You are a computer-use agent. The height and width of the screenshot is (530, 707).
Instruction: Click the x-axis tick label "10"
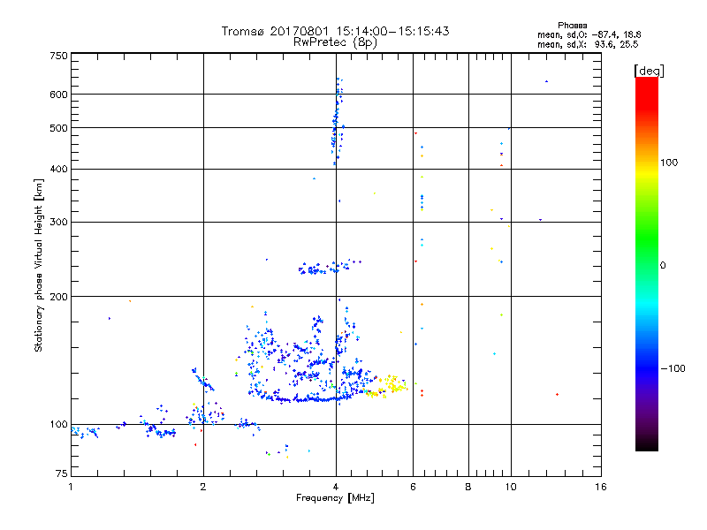coord(511,487)
